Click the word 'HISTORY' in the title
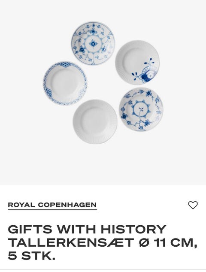Screen dimensions: 206x272 [133, 229]
